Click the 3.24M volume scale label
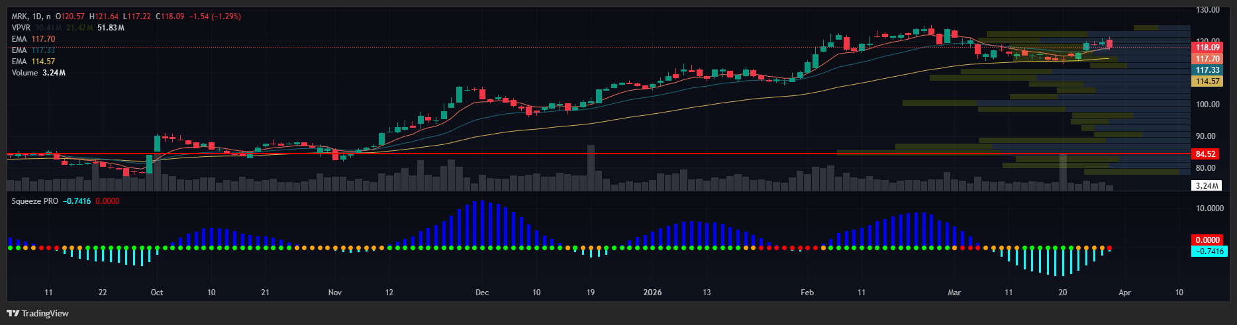1237x325 pixels. coord(1206,186)
